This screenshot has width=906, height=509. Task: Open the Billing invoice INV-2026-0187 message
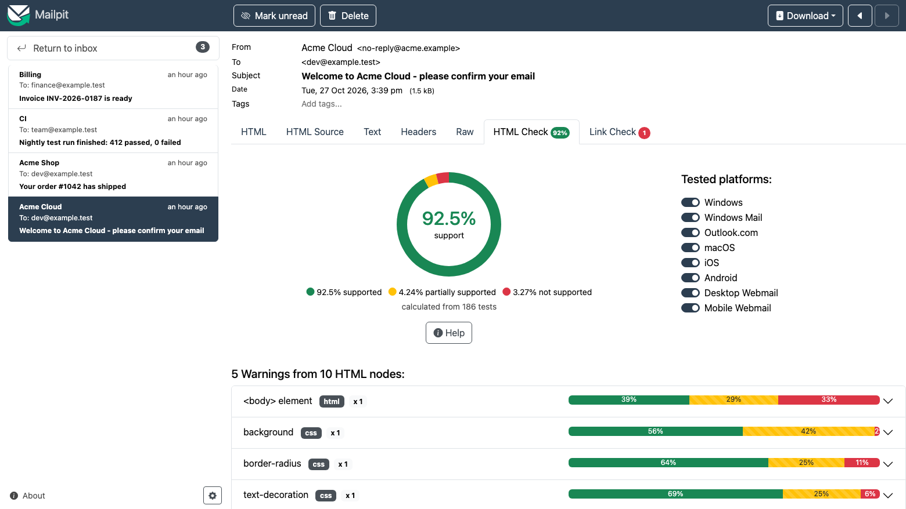click(113, 86)
